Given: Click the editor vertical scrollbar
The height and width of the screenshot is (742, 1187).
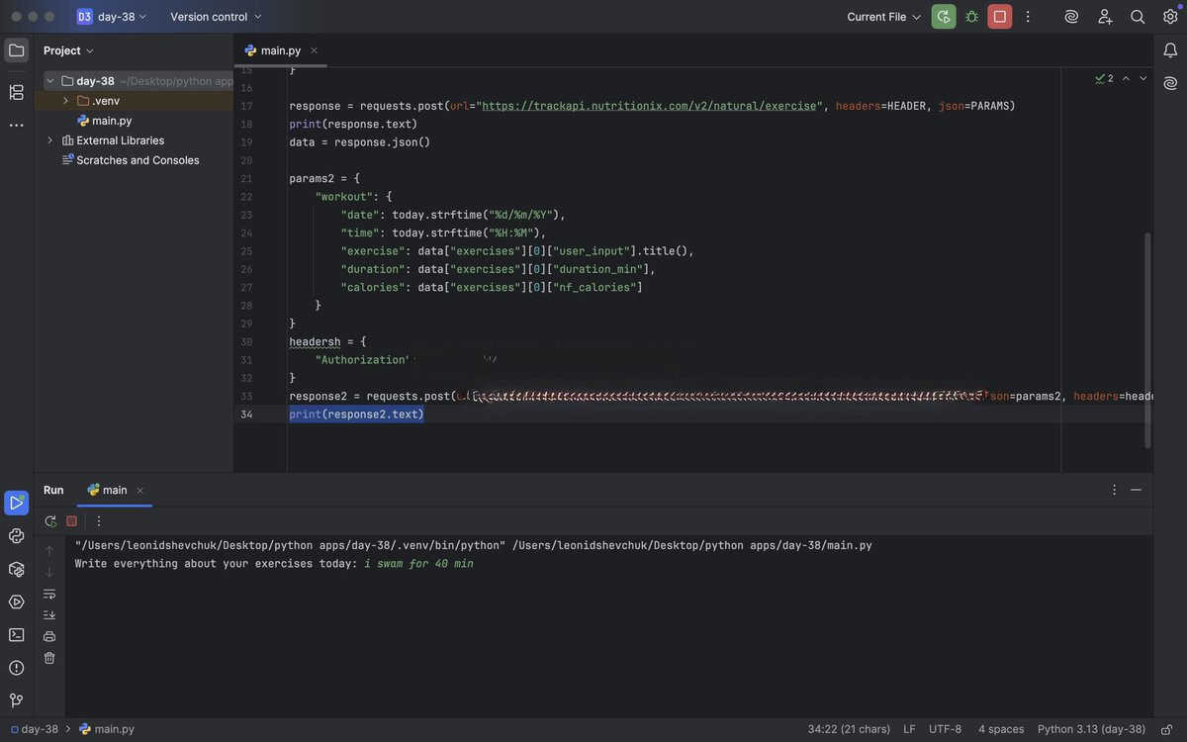Looking at the screenshot, I should coord(1147,338).
